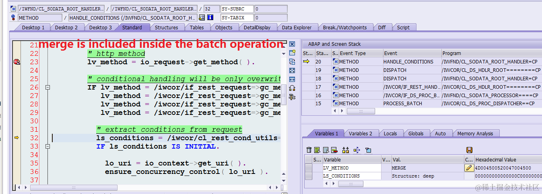Click the breakpoint stop icon at line 23

(x=17, y=62)
